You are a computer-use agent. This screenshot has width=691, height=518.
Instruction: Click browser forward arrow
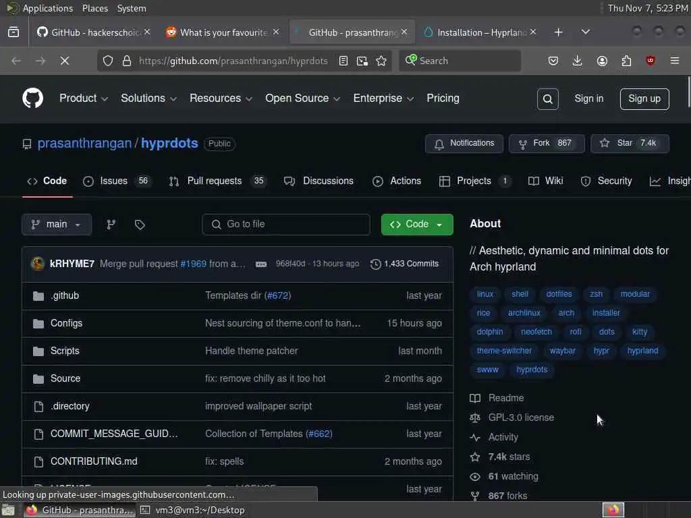point(40,61)
